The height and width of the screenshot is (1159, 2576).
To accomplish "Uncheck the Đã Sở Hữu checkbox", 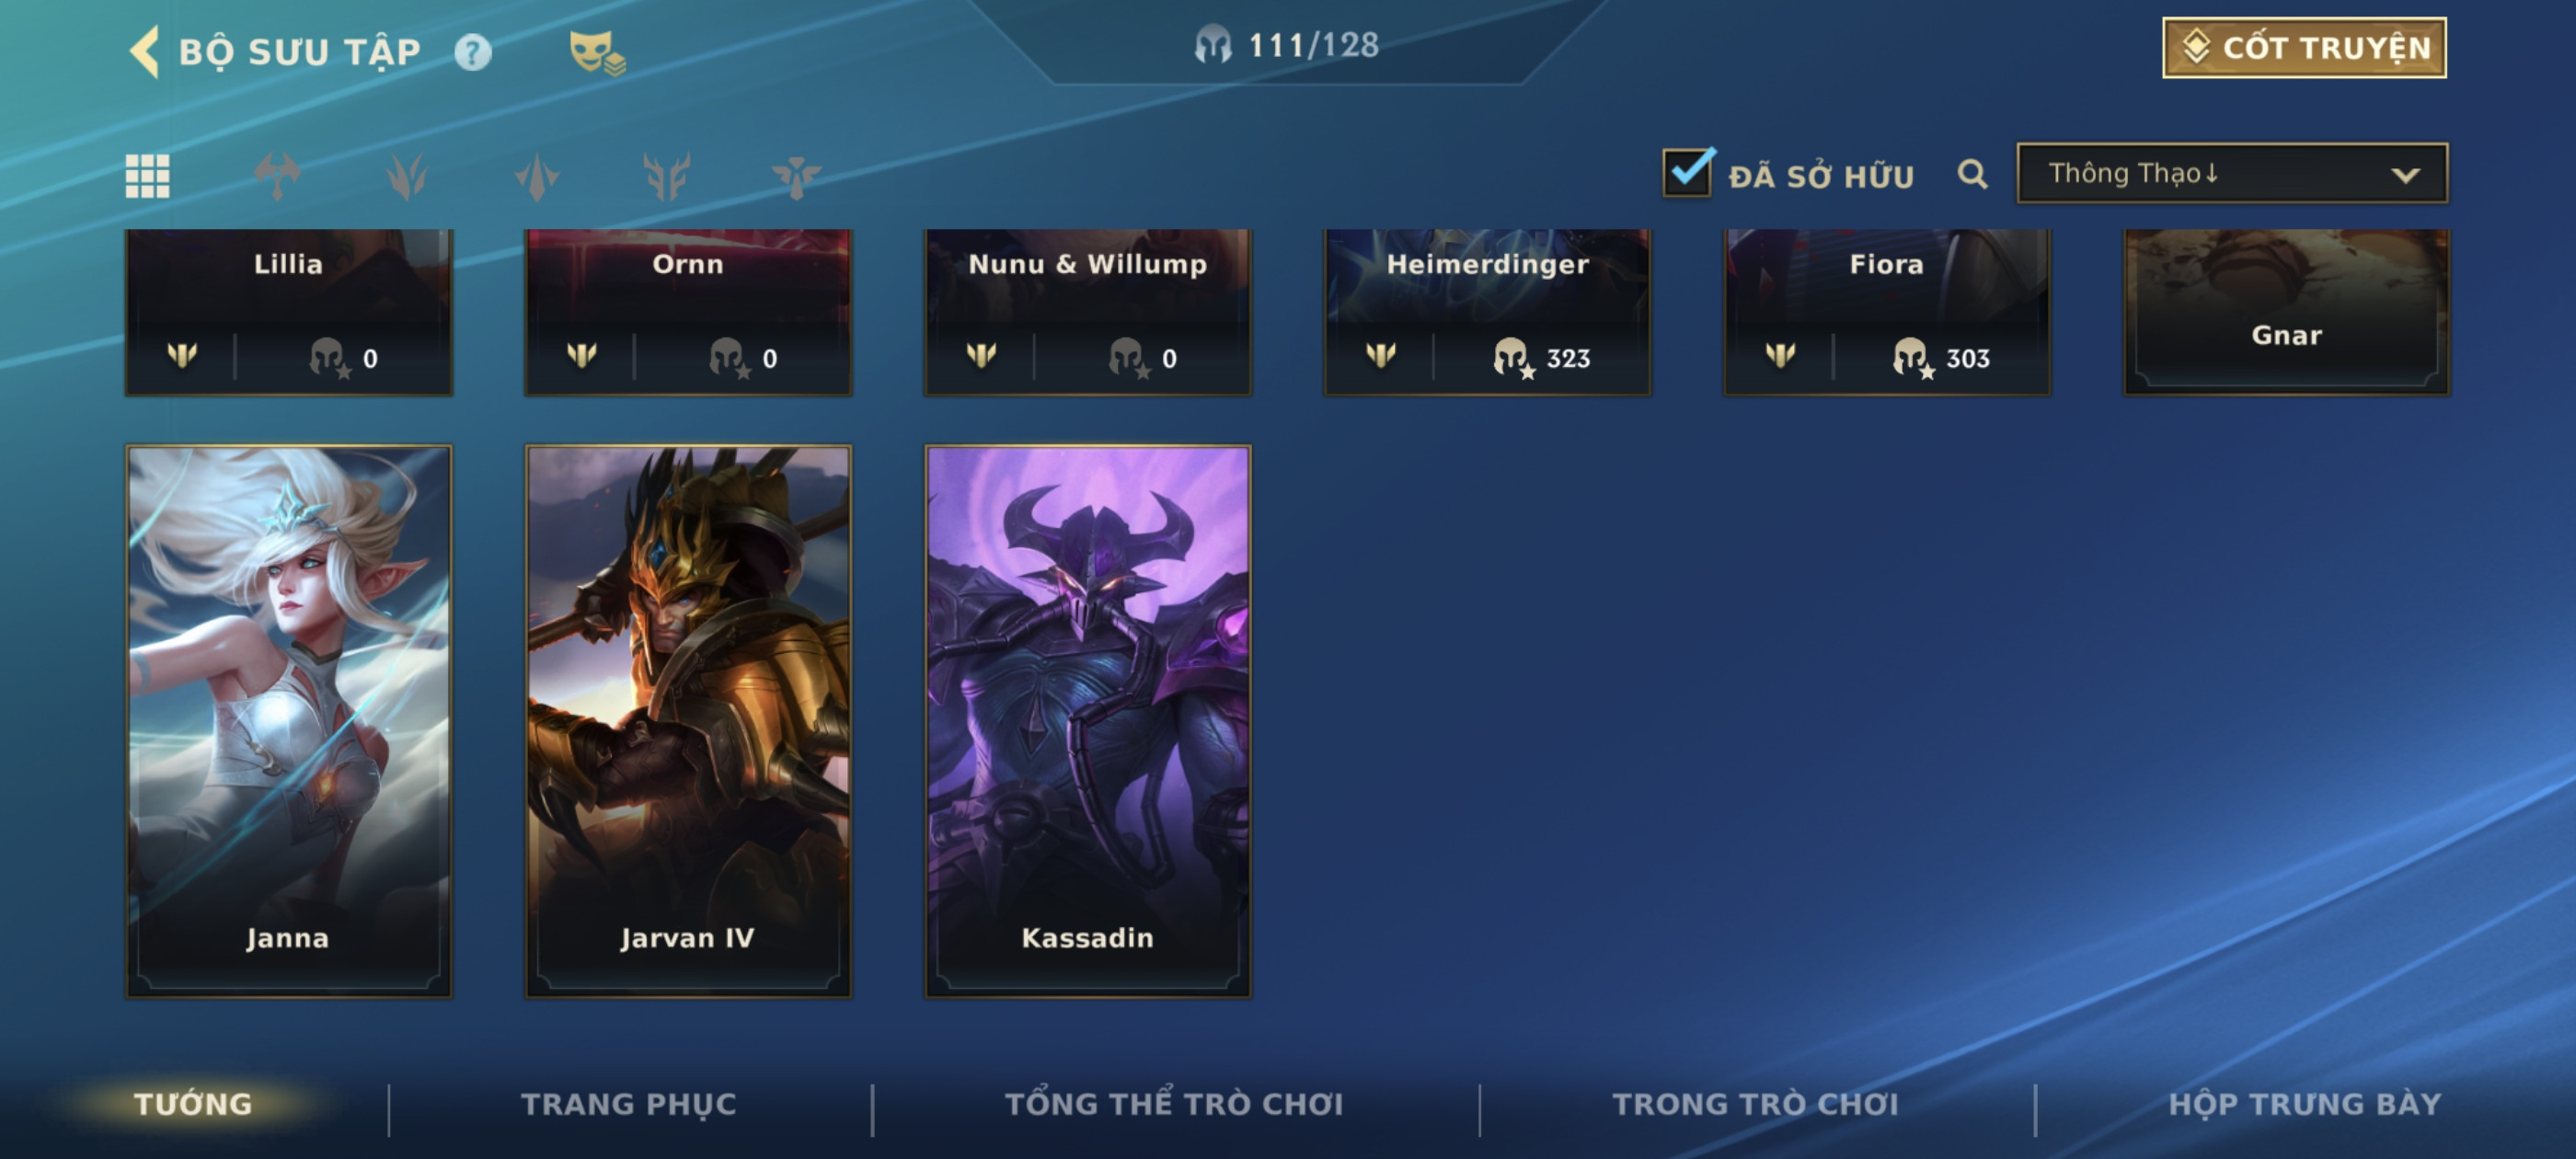I will 1687,172.
